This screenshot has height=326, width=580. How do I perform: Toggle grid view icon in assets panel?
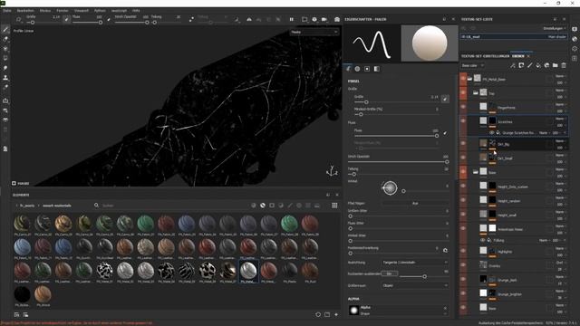pos(334,206)
